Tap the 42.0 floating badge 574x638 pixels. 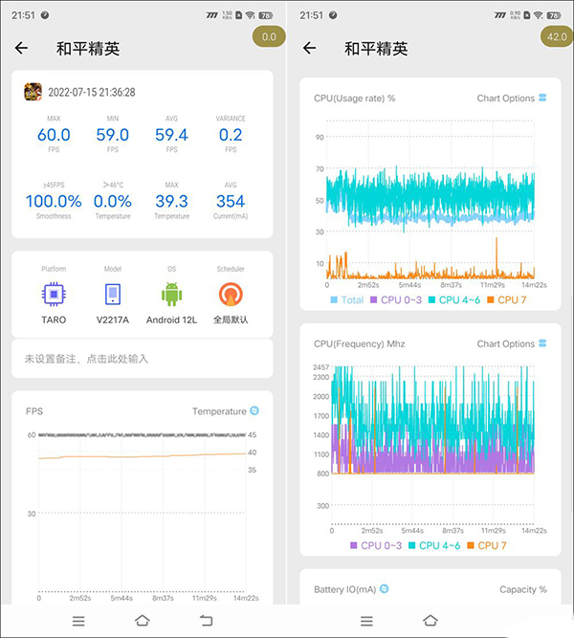(x=557, y=37)
